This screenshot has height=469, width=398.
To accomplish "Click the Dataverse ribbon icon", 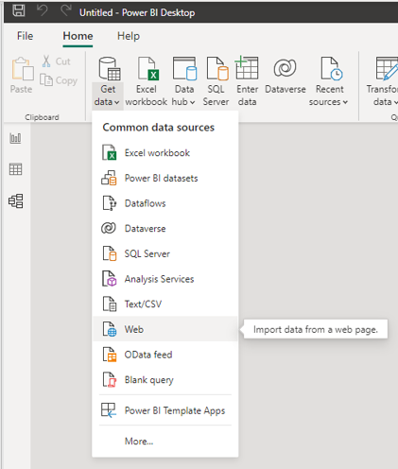I will [285, 68].
